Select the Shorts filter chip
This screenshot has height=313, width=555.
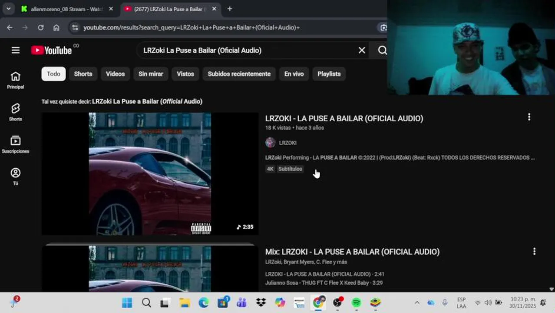(x=83, y=74)
